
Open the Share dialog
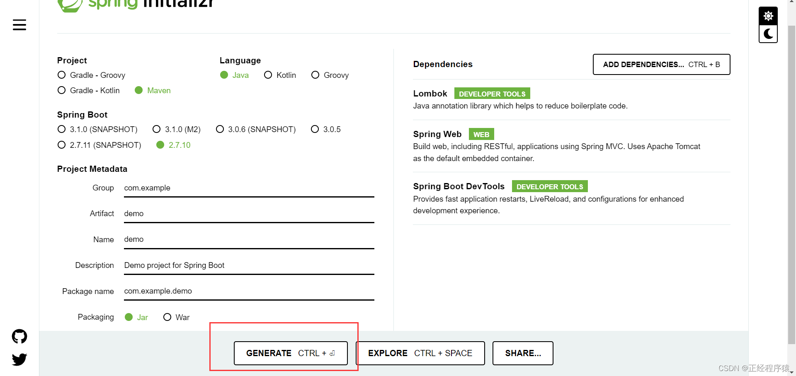(523, 353)
